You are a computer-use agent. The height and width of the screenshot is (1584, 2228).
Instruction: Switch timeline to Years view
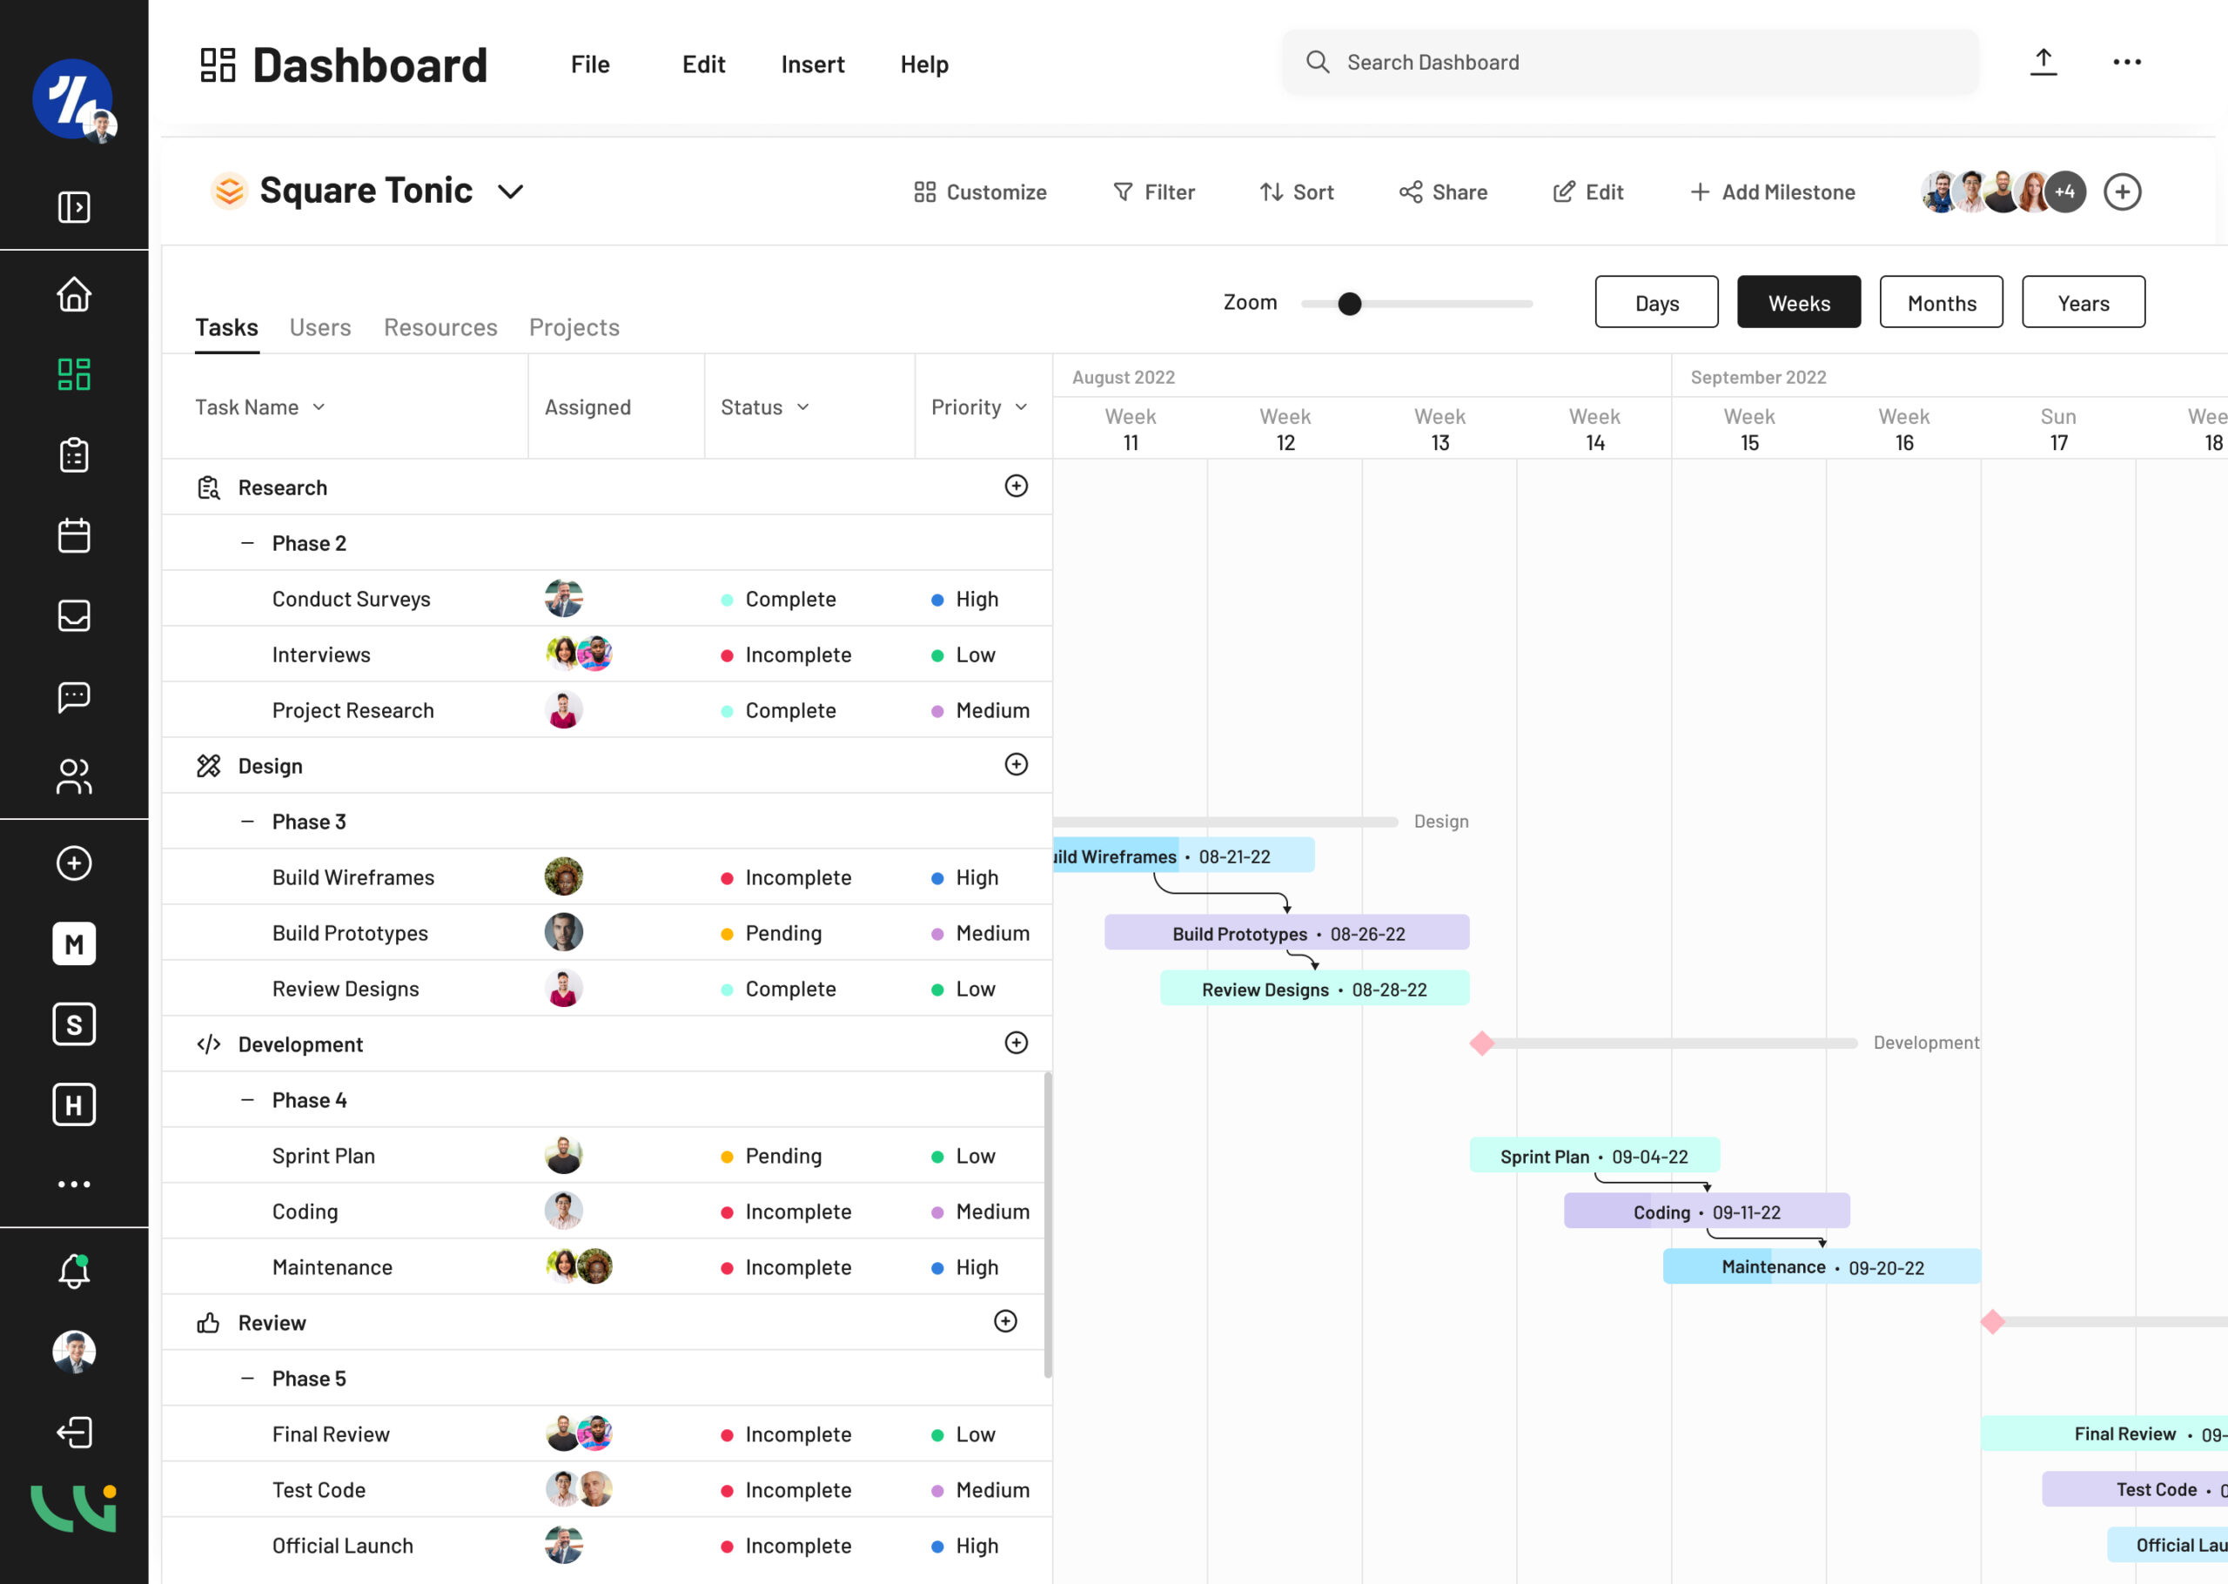pos(2083,302)
